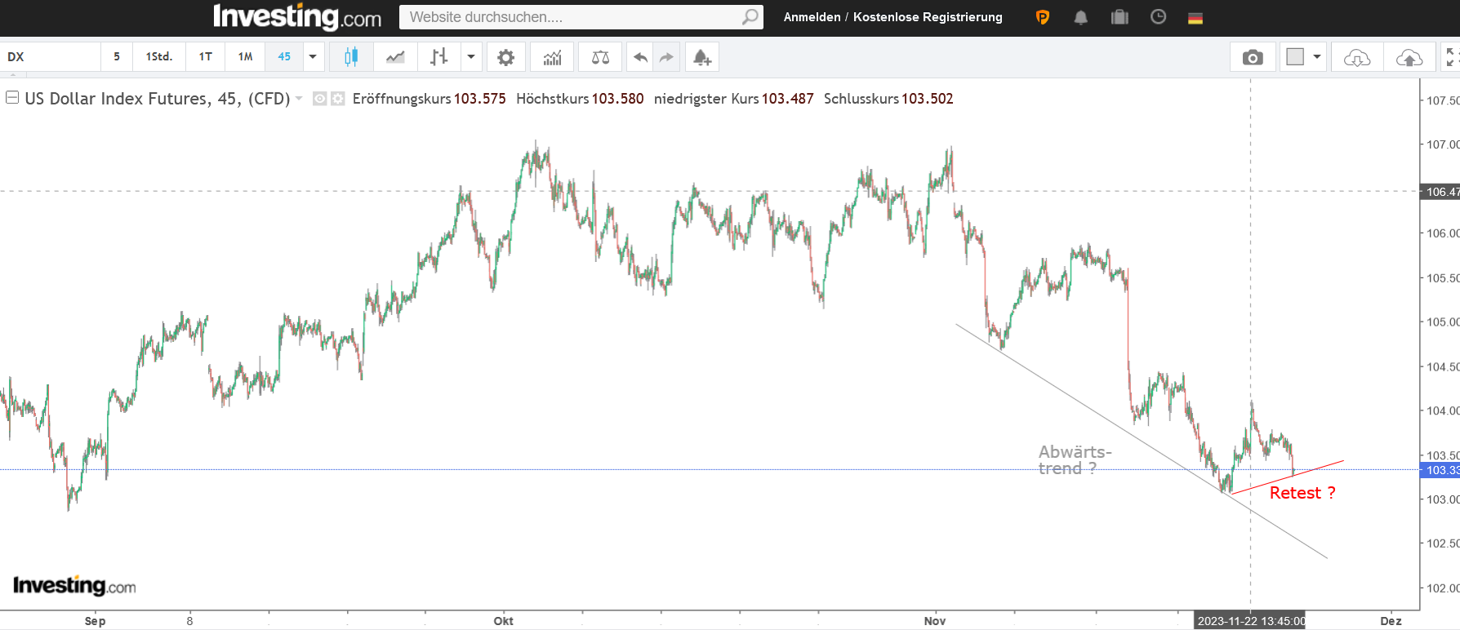Select the 5 minute interval
Image resolution: width=1460 pixels, height=630 pixels.
(117, 57)
